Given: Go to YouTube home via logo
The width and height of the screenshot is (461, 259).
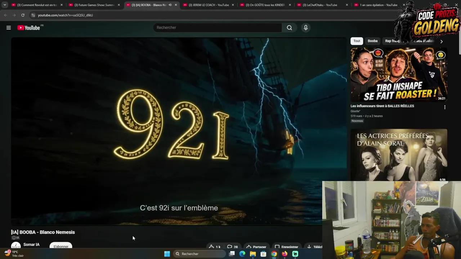Looking at the screenshot, I should (x=28, y=28).
